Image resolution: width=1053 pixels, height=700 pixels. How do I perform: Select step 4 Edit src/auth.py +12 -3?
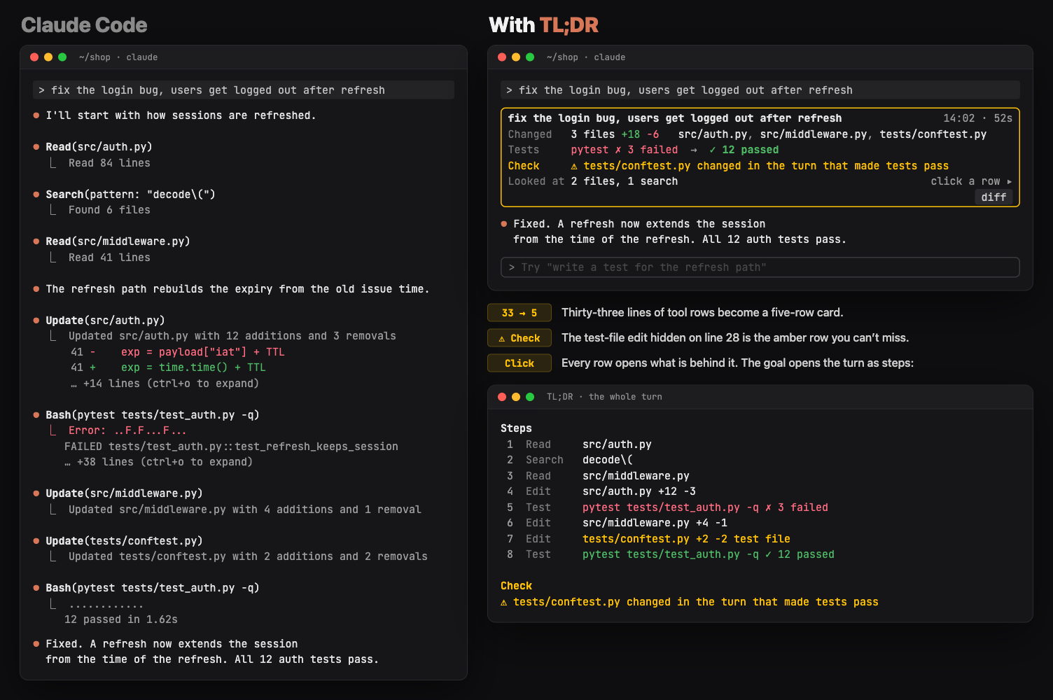tap(601, 491)
